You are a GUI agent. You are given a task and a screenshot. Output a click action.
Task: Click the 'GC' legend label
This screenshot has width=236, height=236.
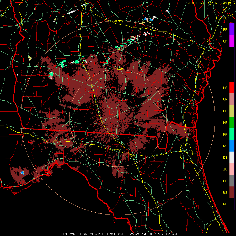tap(225, 181)
